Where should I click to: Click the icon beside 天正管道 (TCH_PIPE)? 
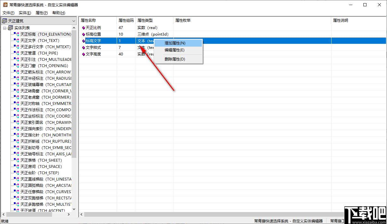(x=16, y=53)
